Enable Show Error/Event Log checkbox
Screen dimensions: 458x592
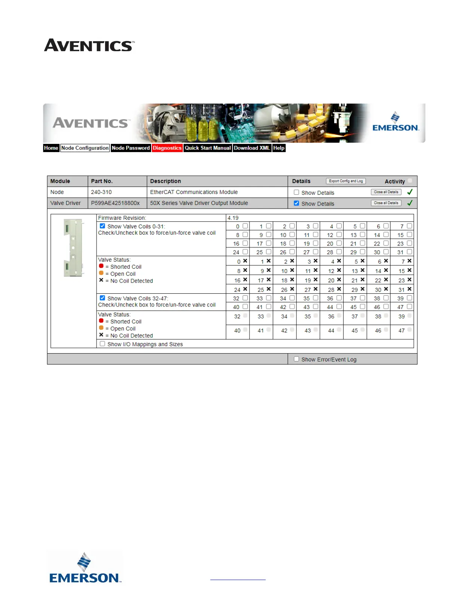click(x=296, y=359)
